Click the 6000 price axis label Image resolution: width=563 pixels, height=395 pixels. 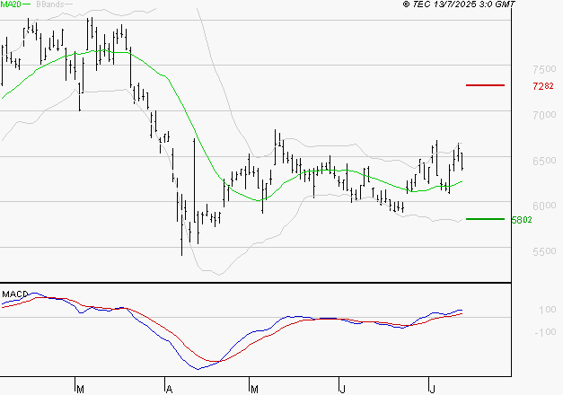pyautogui.click(x=543, y=206)
